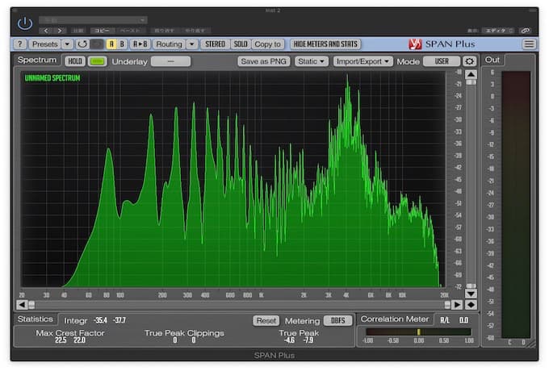Click the scroll down arrow of level range
Image resolution: width=549 pixels, height=371 pixels.
[471, 294]
